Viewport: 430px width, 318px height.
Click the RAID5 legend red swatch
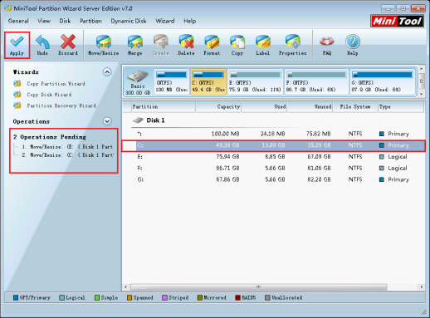[x=237, y=298]
